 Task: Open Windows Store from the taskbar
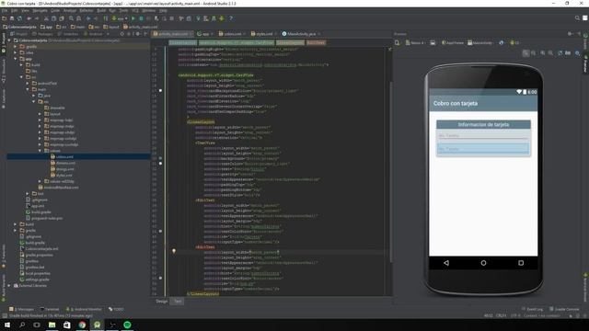pyautogui.click(x=67, y=325)
